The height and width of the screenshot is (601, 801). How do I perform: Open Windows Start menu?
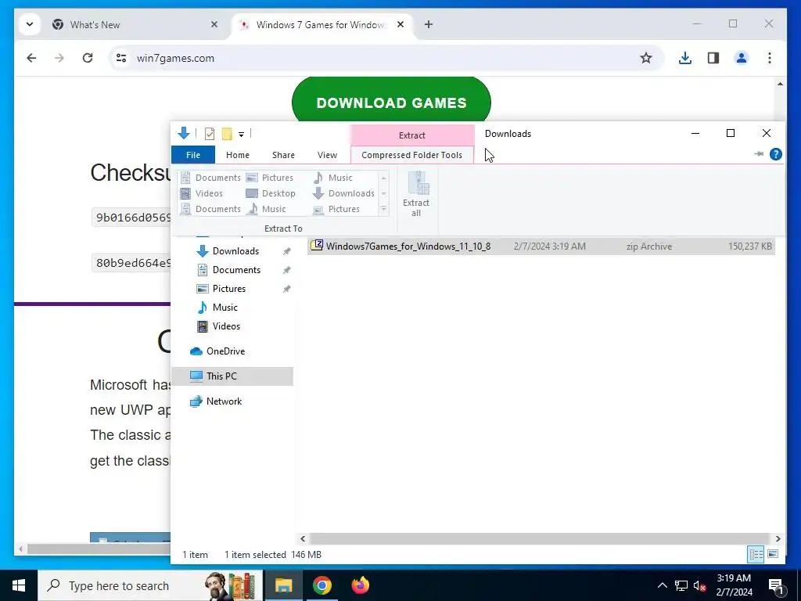click(x=19, y=585)
